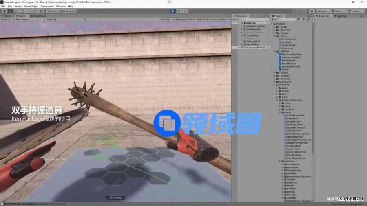Toggle the Stats overlay button
Image resolution: width=367 pixels, height=206 pixels.
(x=214, y=19)
